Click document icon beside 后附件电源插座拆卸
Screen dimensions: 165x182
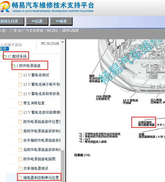click(x=20, y=150)
